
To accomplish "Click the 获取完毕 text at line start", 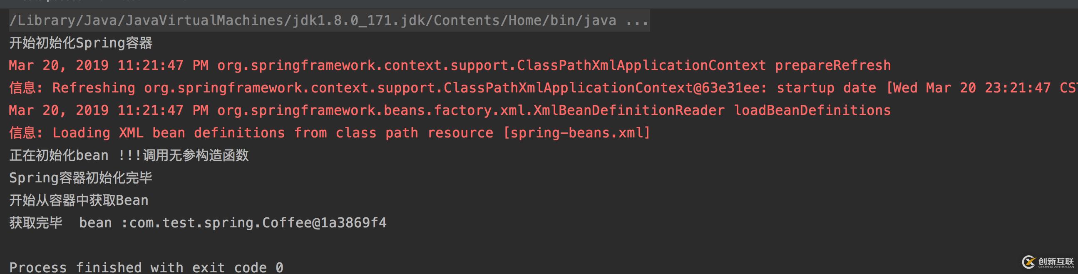I will pyautogui.click(x=35, y=223).
